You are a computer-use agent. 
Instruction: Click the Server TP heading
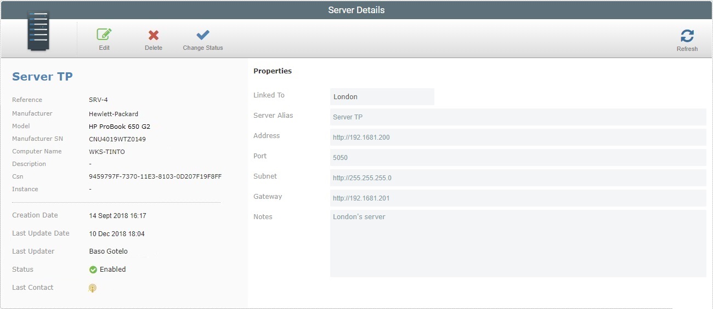coord(42,77)
